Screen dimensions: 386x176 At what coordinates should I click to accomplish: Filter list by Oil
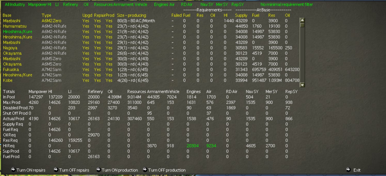[x=86, y=4]
